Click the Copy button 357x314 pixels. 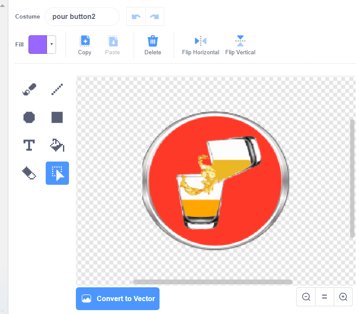(x=85, y=45)
